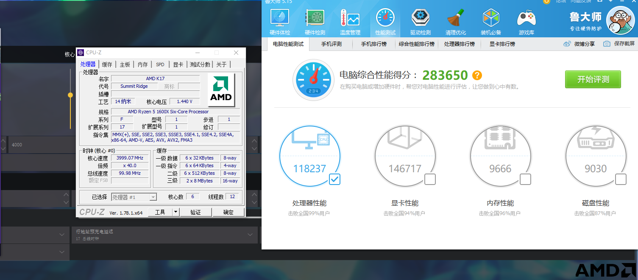Enable the 内存性能 checkbox
This screenshot has height=280, width=638.
[525, 179]
